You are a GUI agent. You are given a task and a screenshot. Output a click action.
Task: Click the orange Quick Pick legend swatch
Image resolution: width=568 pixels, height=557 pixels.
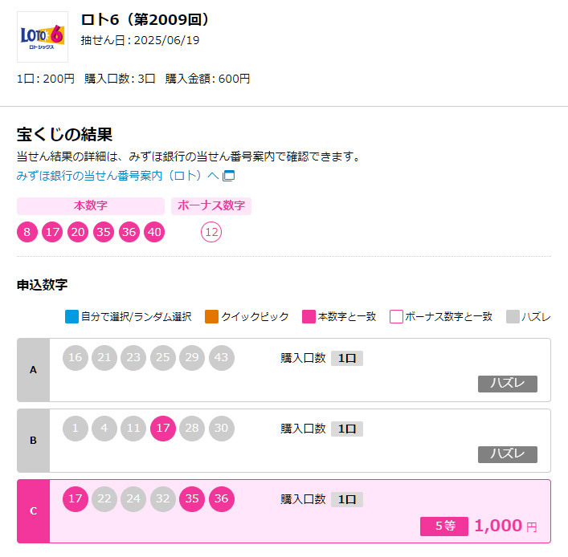point(211,317)
